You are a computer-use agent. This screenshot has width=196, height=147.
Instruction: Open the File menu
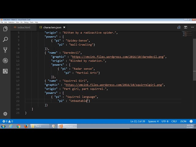coord(2,22)
